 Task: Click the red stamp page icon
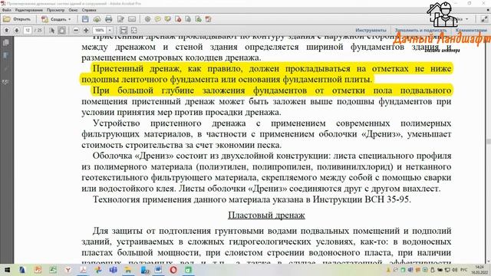178,19
